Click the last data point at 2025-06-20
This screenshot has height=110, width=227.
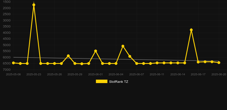(219, 63)
